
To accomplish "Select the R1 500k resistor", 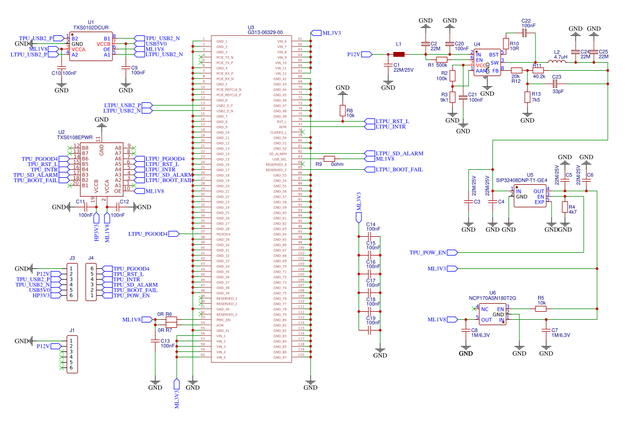I will pos(442,59).
